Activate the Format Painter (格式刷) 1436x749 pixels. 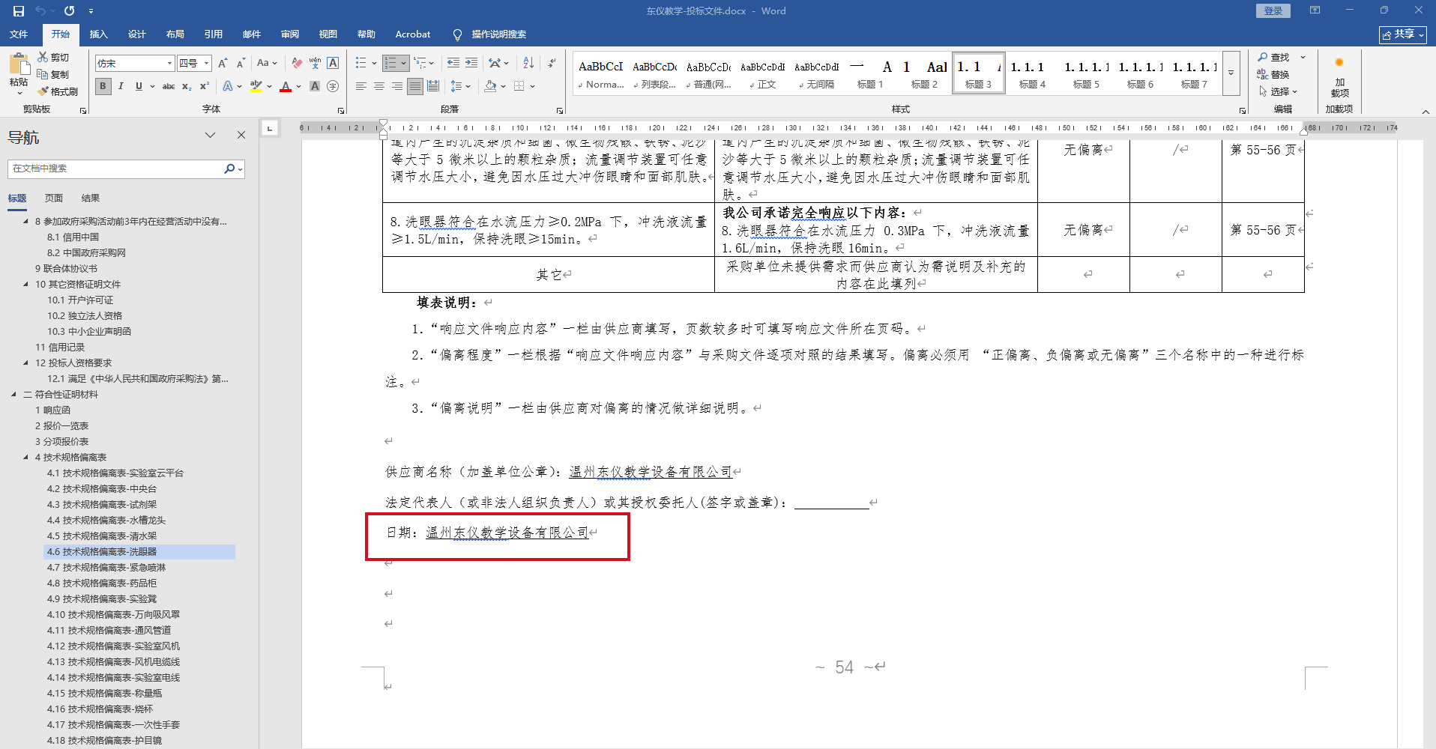(x=58, y=91)
